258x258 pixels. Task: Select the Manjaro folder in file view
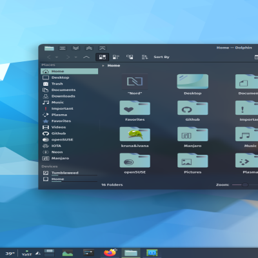[x=193, y=137]
